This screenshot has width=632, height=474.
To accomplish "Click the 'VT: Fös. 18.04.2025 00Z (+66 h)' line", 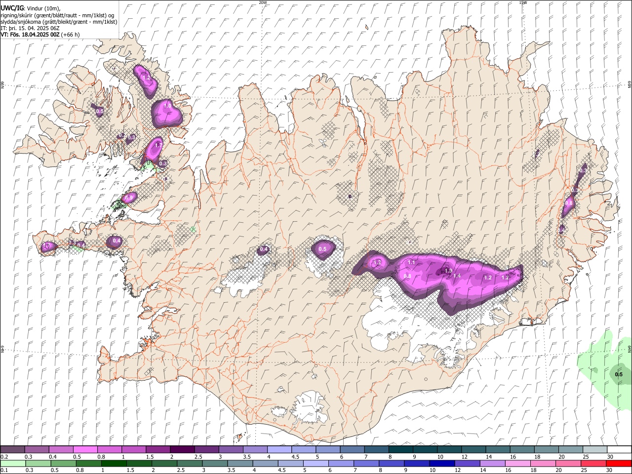I will [x=40, y=35].
